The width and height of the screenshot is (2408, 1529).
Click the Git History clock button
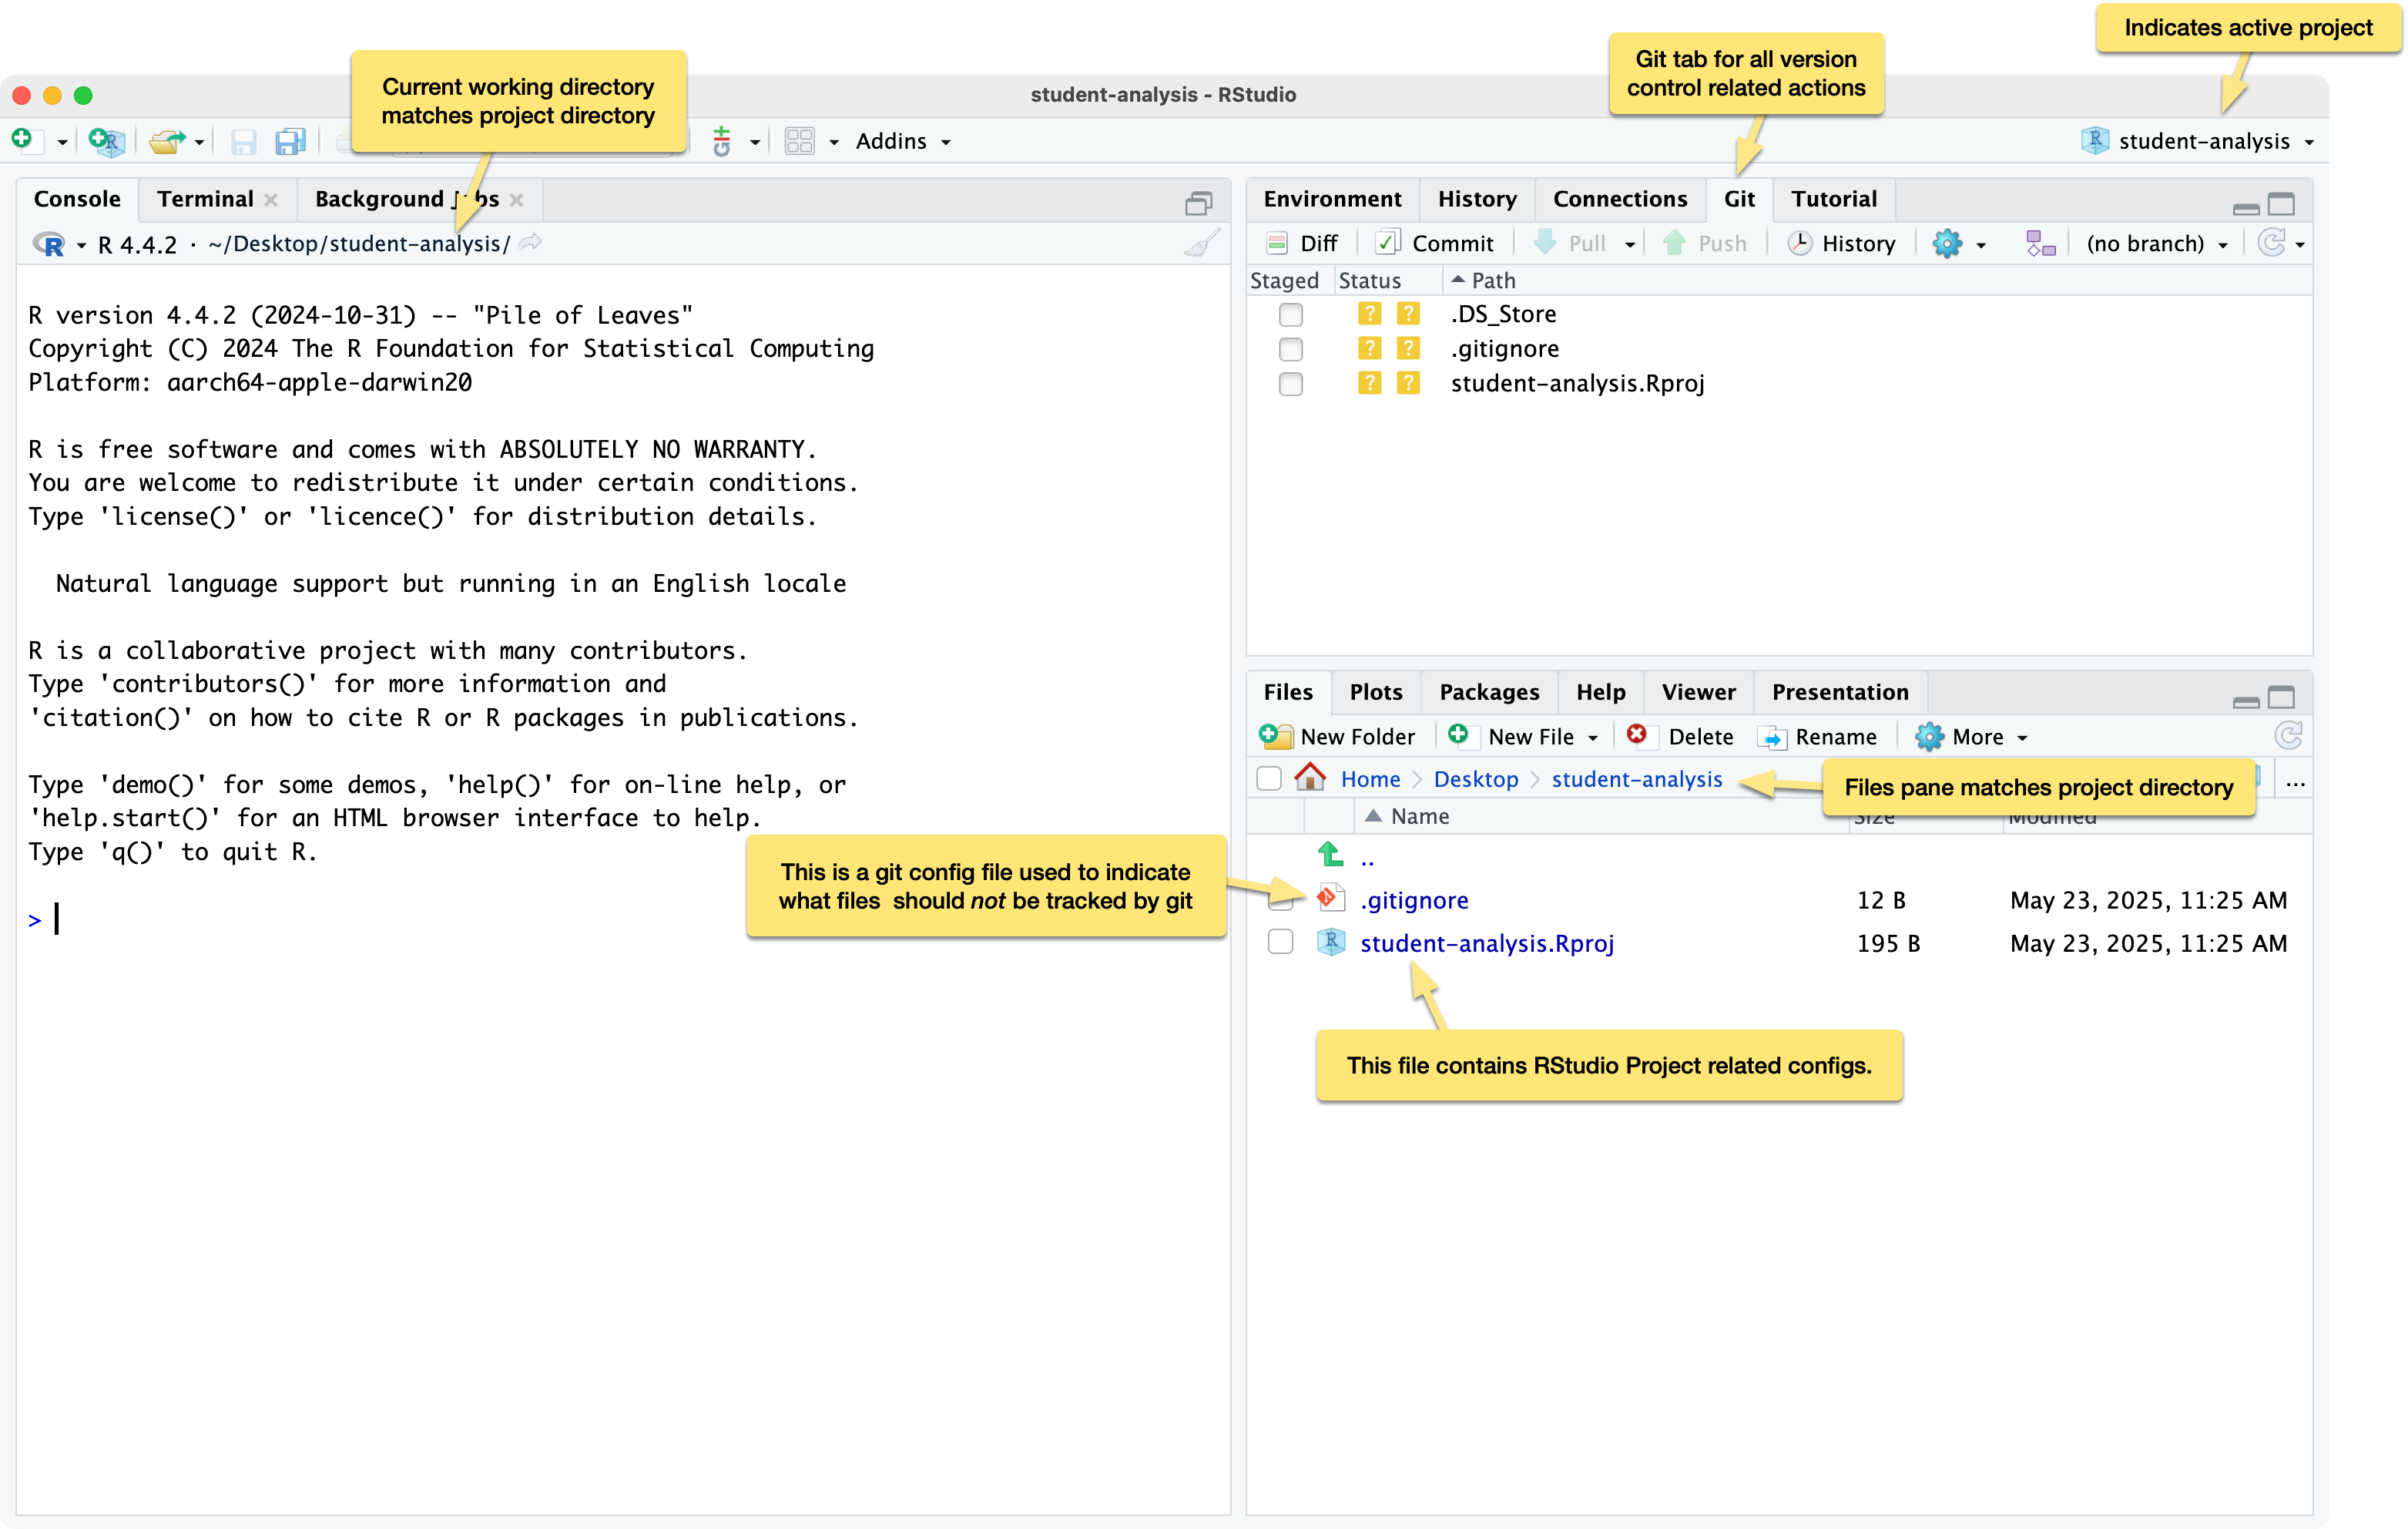pos(1842,244)
